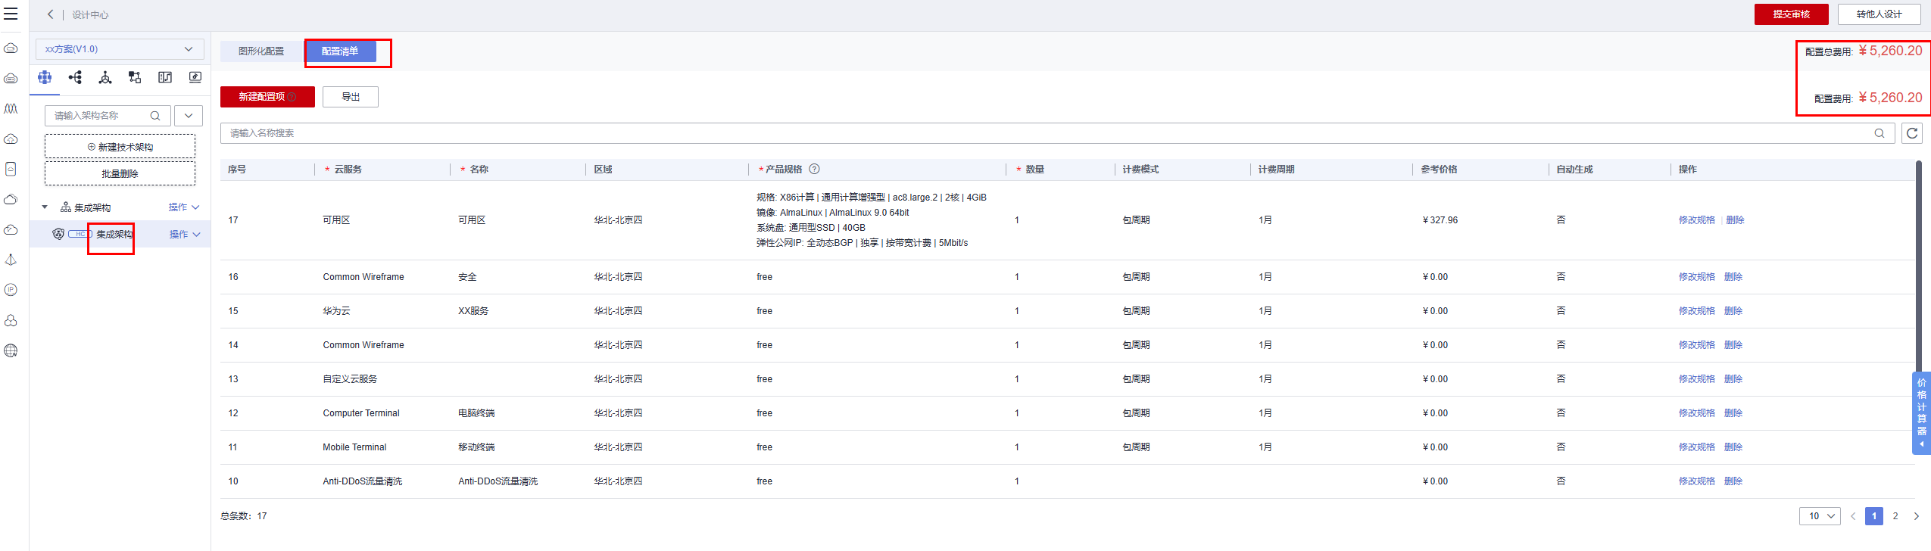Click 删除 for row 17 可用区

coord(1736,220)
